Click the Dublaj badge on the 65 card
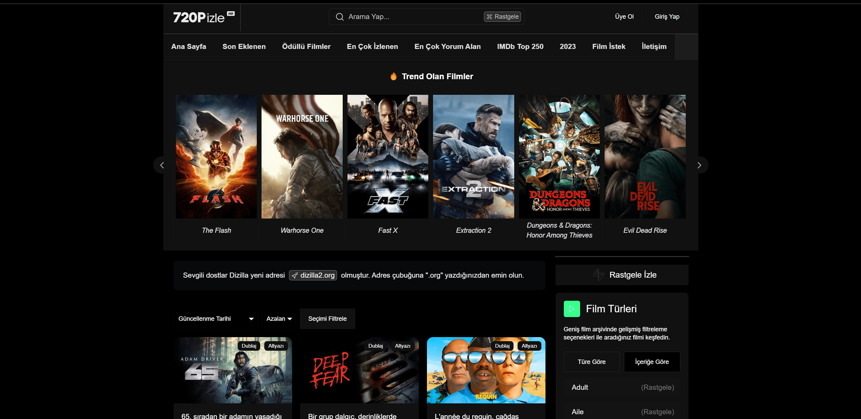The height and width of the screenshot is (419, 861). (249, 346)
